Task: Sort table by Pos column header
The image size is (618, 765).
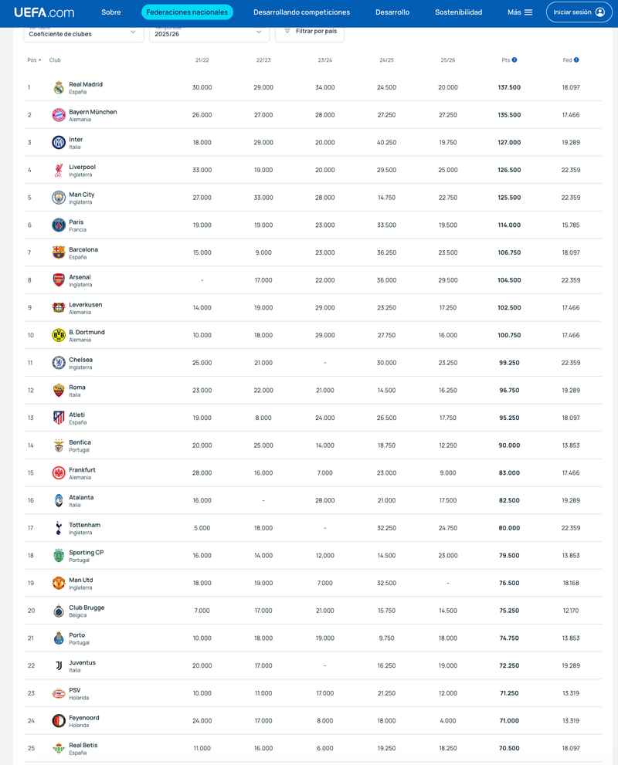Action: tap(34, 60)
